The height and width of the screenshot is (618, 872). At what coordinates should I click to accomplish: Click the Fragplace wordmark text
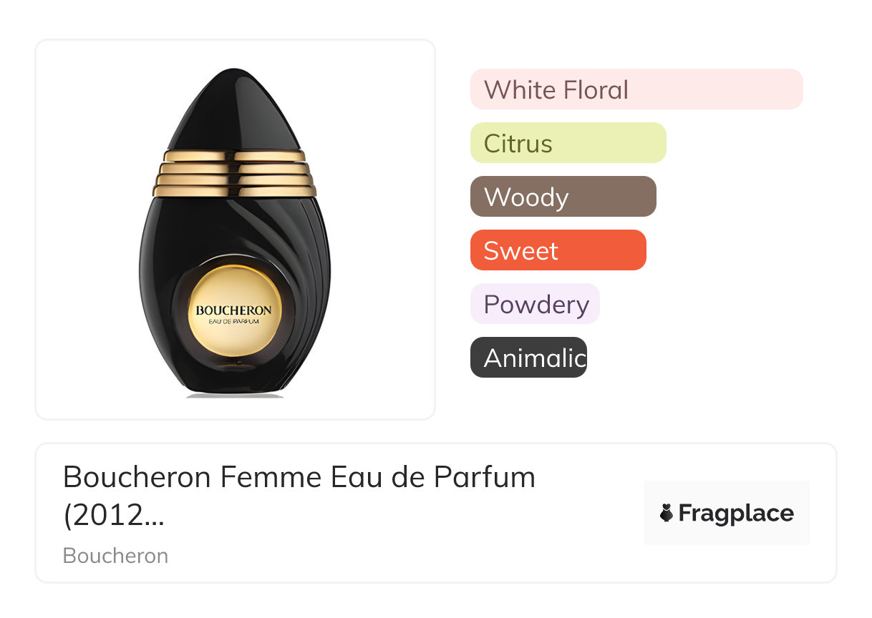click(736, 513)
